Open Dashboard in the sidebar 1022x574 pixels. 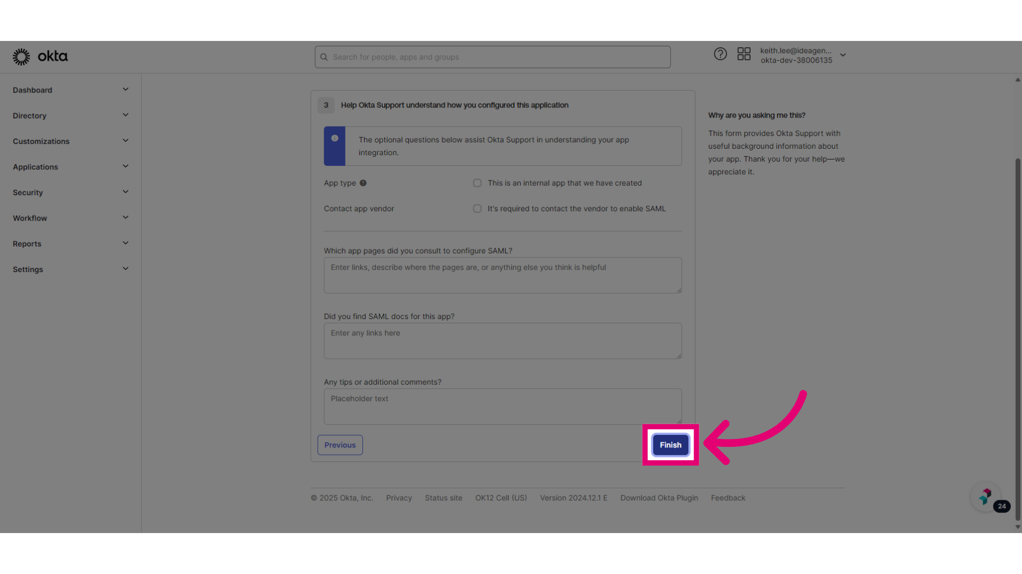click(x=32, y=90)
